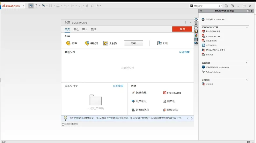Click the Save toolbar icon

[x=51, y=6]
